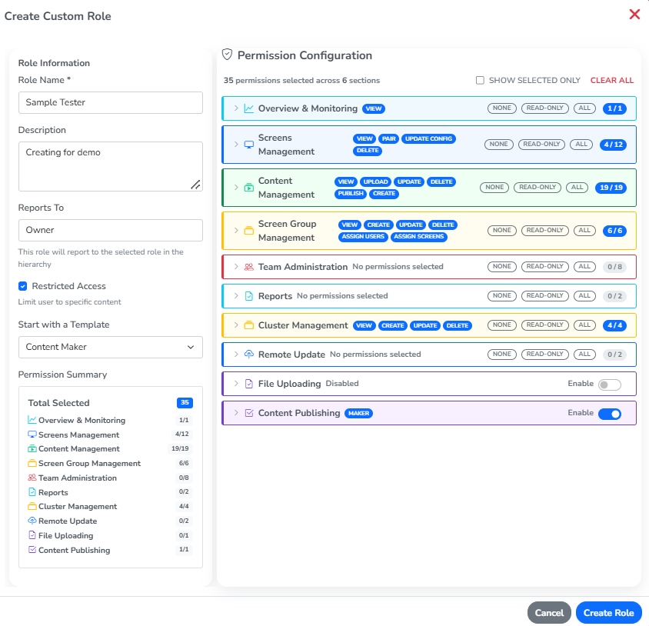
Task: Click Reports icon in Permission Summary
Action: tap(32, 492)
